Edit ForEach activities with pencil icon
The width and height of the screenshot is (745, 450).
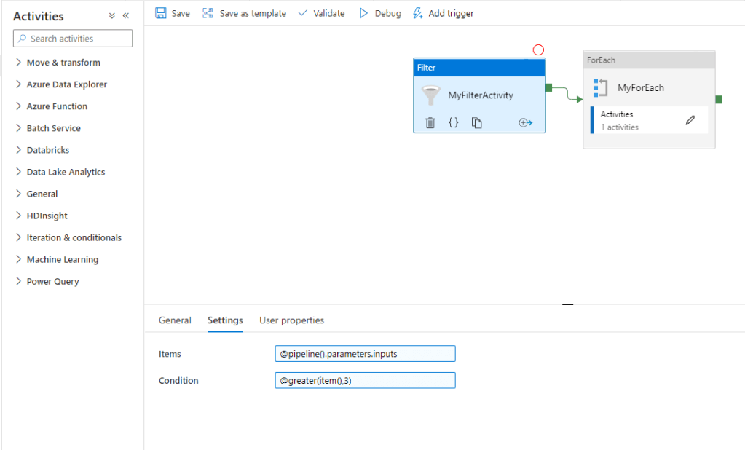pyautogui.click(x=690, y=120)
